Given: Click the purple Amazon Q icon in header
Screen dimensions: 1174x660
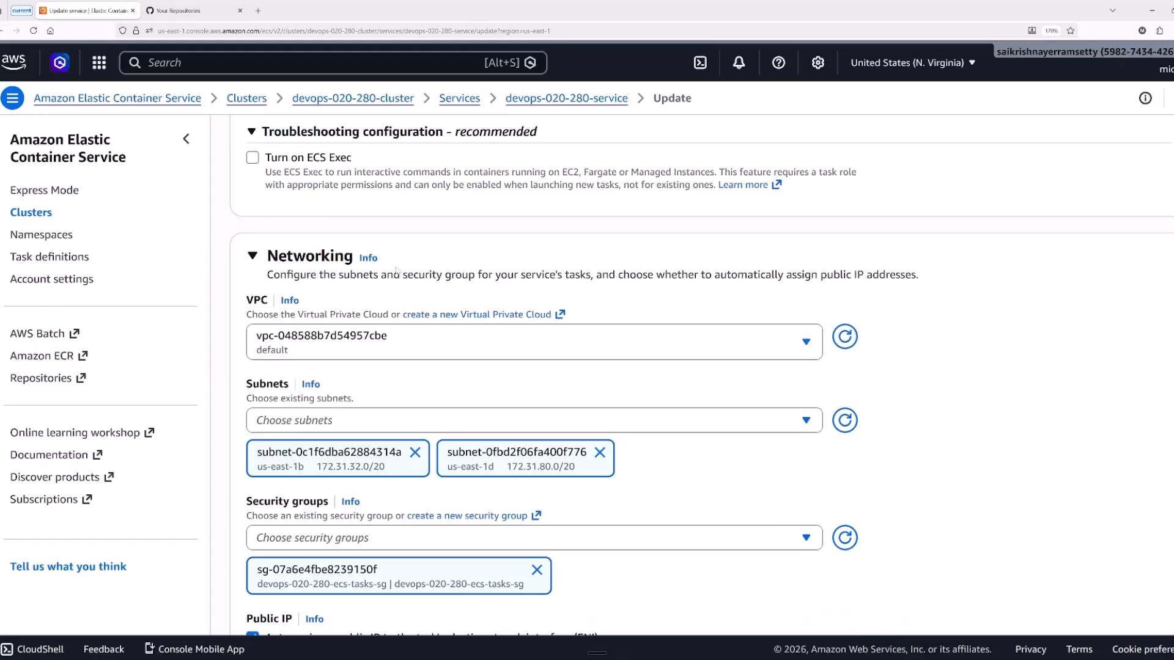Looking at the screenshot, I should (59, 62).
